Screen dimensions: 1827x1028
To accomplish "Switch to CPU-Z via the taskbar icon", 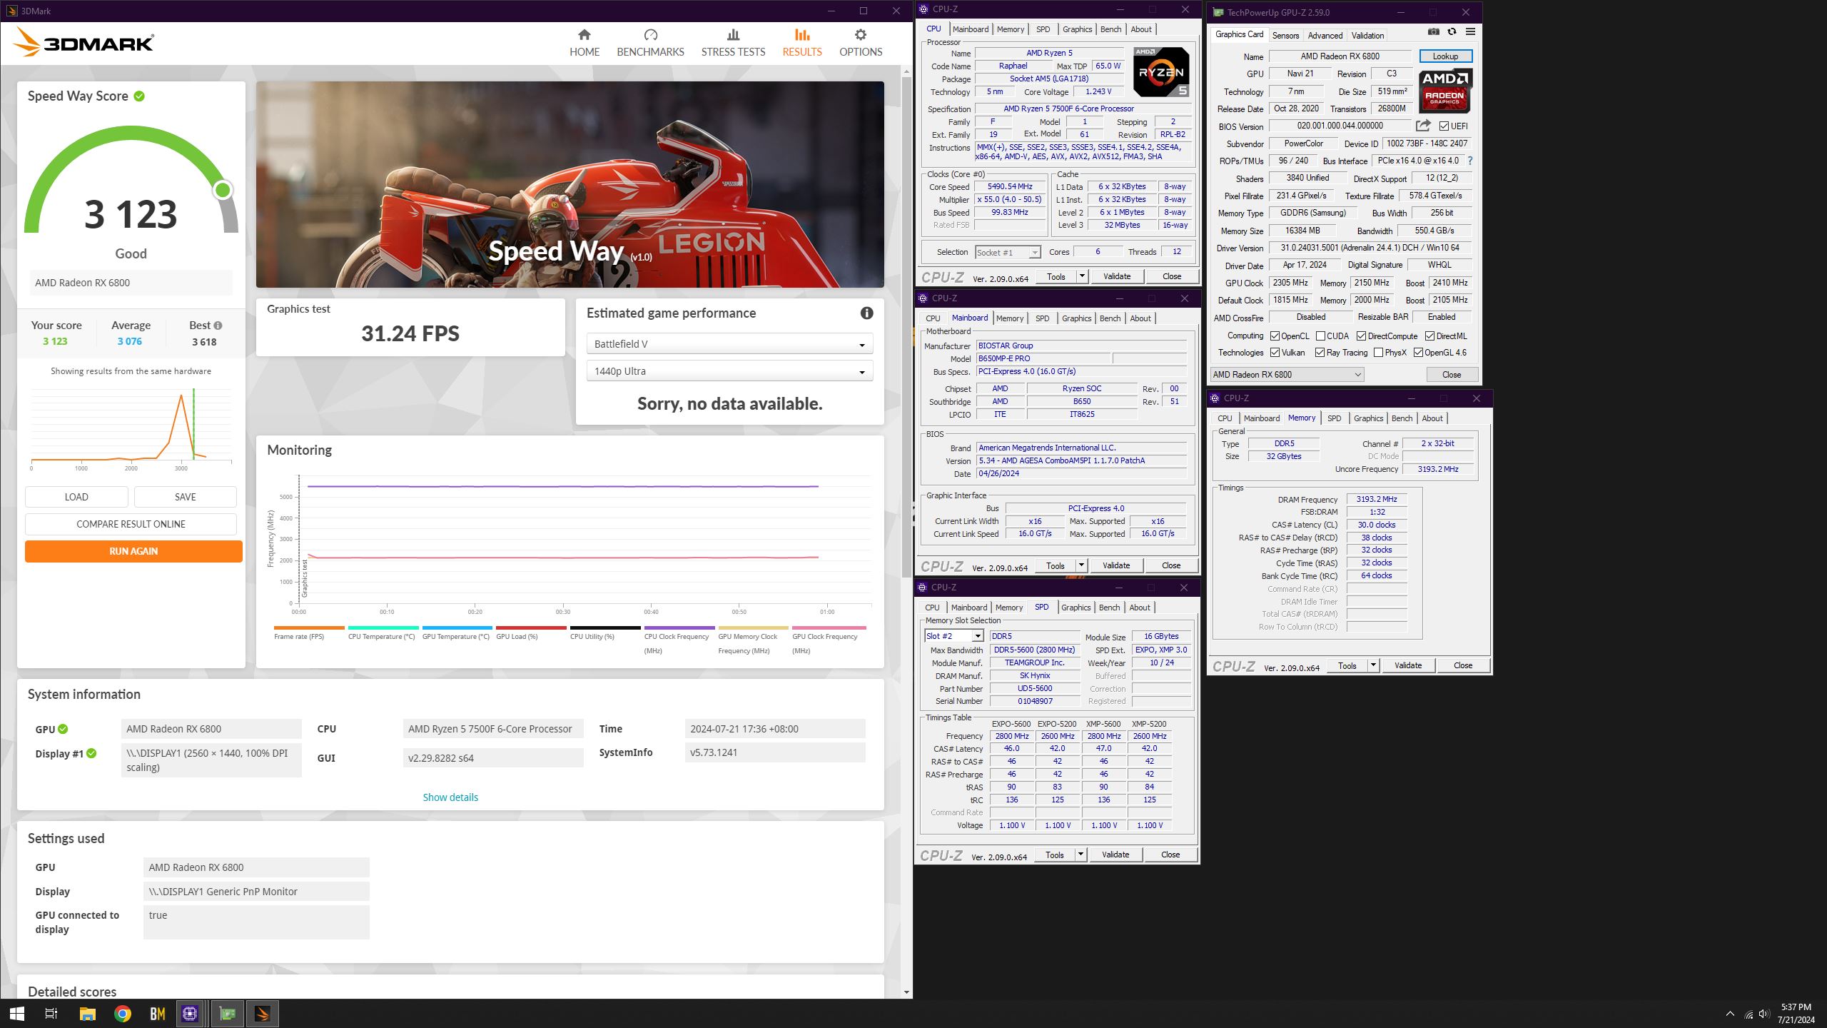I will [x=191, y=1014].
